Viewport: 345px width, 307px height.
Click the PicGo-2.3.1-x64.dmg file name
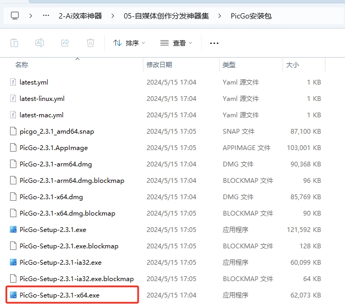[51, 197]
